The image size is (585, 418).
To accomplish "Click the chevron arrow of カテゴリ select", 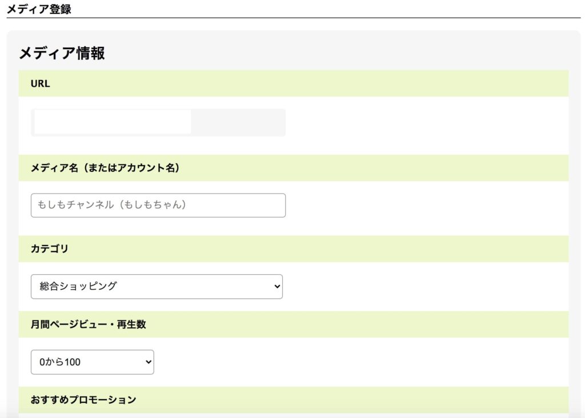I will [277, 286].
